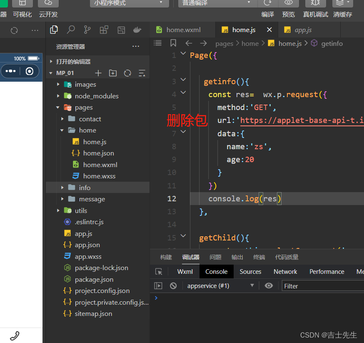Navigate forward with the right arrow
Viewport: 364px width, 343px height.
pos(203,43)
